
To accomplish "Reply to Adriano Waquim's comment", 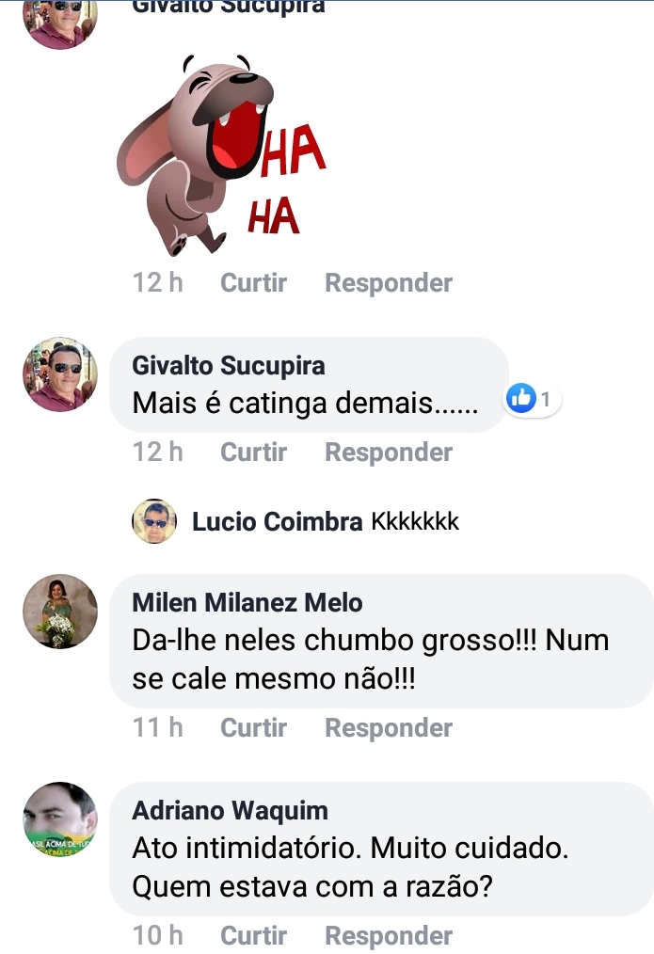I will point(389,935).
